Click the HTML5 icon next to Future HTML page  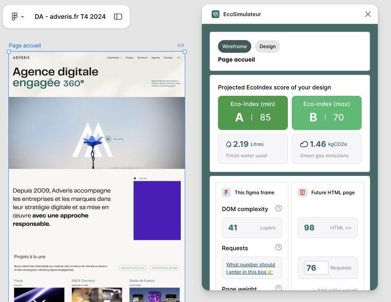302,193
